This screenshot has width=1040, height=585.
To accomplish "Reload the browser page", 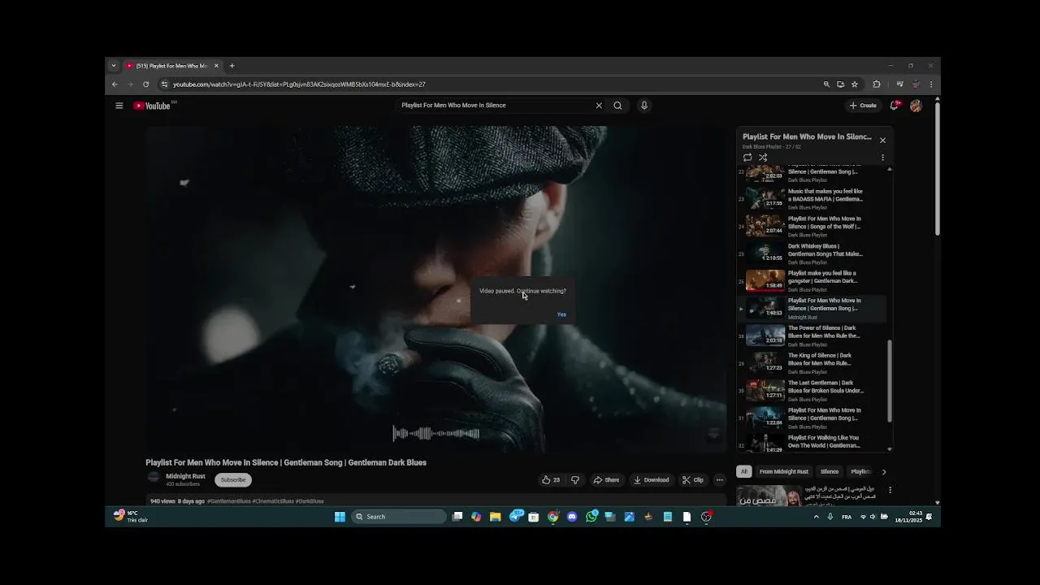I will [x=146, y=84].
